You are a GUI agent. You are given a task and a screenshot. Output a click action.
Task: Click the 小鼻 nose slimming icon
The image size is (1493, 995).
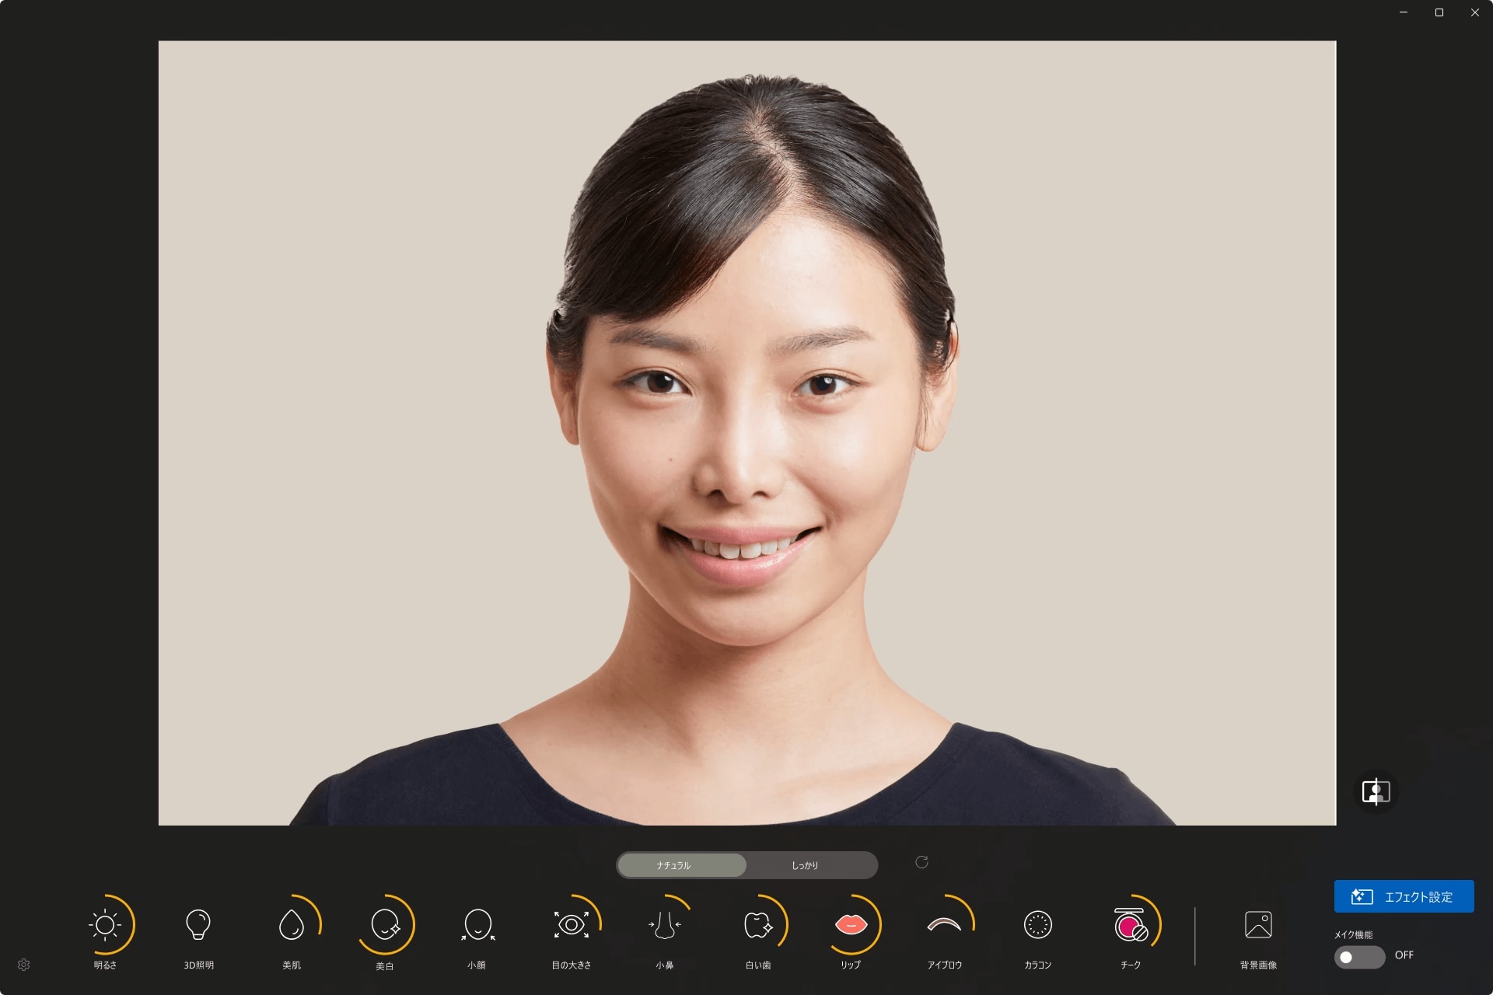664,924
